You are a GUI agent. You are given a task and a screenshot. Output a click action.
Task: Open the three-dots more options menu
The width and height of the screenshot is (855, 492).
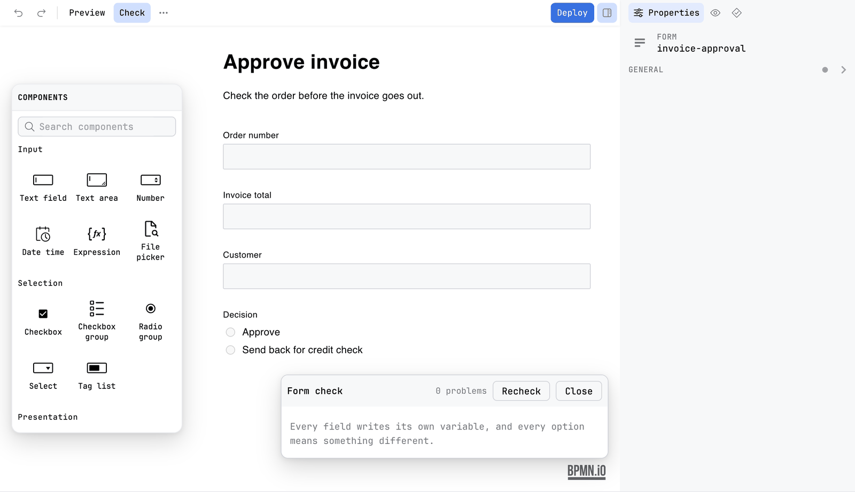coord(164,13)
